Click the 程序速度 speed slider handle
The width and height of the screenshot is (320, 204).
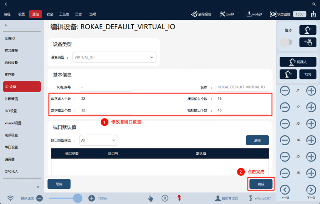coord(78,198)
